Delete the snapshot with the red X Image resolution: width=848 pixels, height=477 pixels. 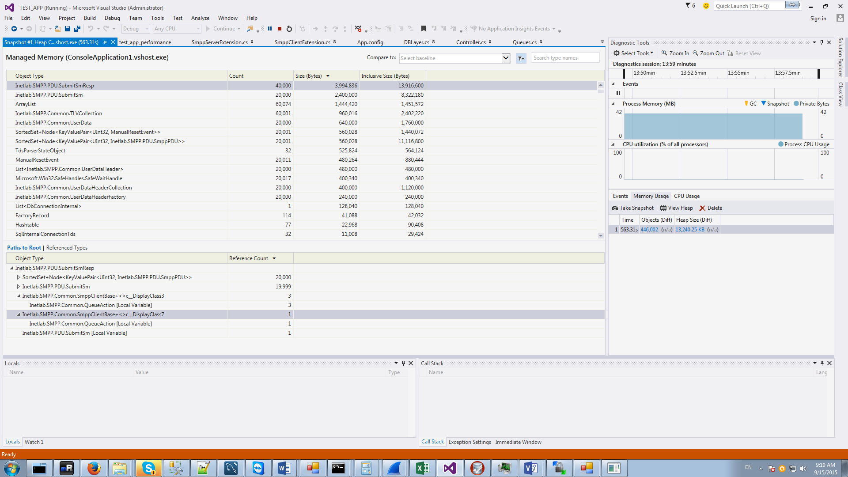pyautogui.click(x=711, y=208)
